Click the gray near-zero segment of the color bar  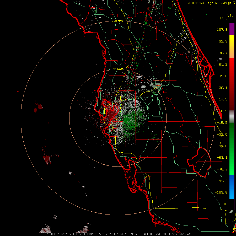coord(232,117)
